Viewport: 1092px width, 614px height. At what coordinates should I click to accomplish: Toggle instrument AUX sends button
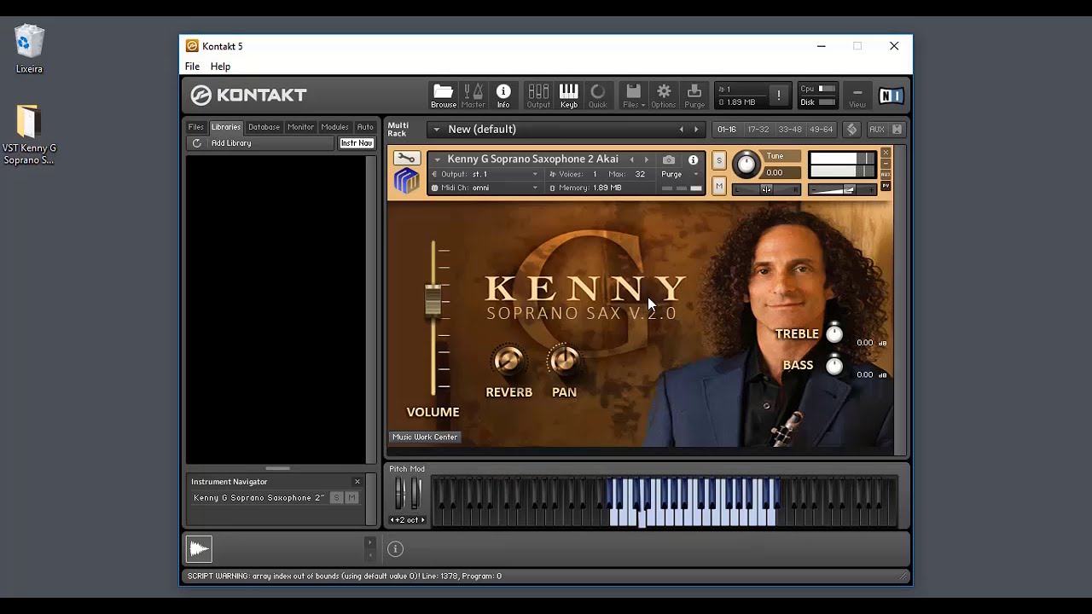pos(886,175)
